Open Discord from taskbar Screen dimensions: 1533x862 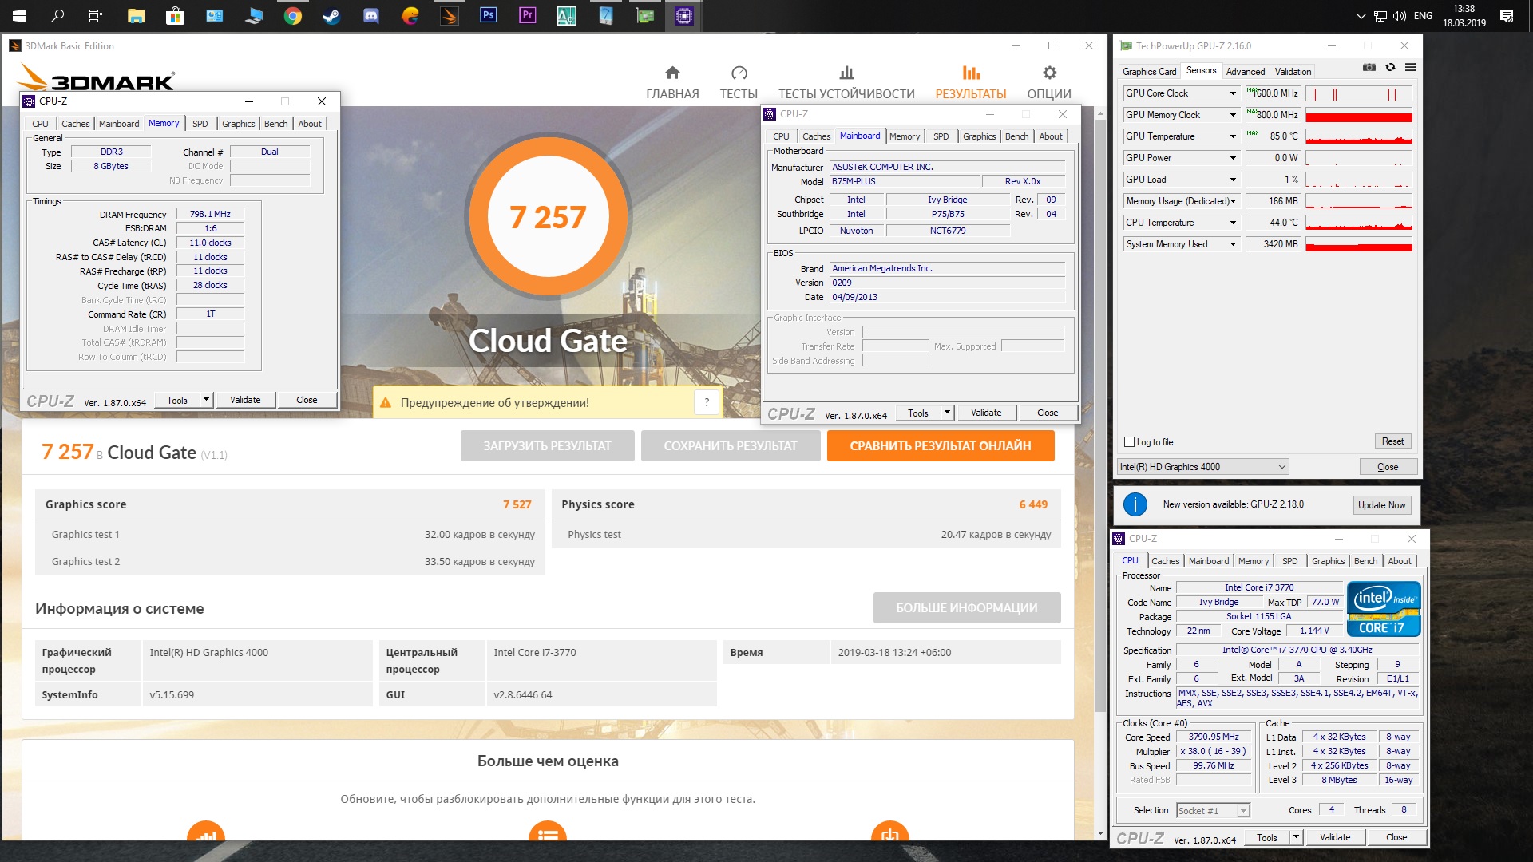371,15
